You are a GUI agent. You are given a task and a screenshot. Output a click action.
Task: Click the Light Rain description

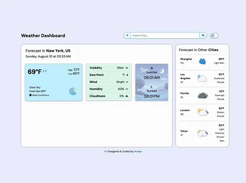coord(219,63)
